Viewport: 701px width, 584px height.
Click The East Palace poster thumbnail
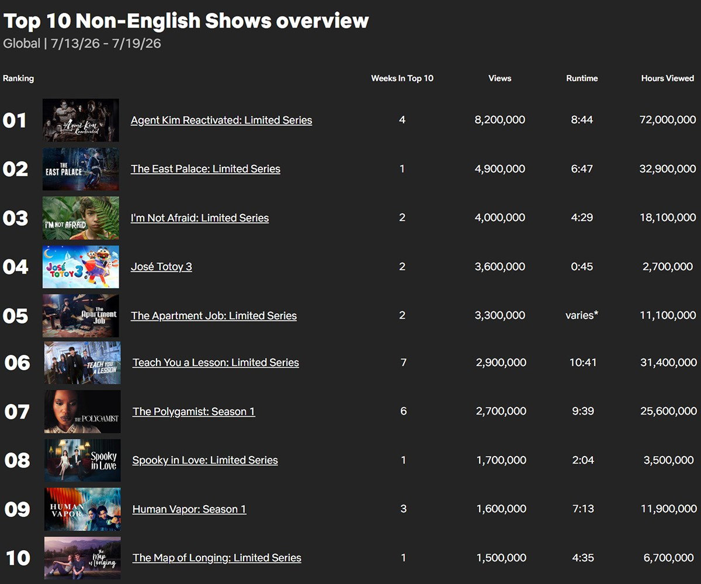81,169
